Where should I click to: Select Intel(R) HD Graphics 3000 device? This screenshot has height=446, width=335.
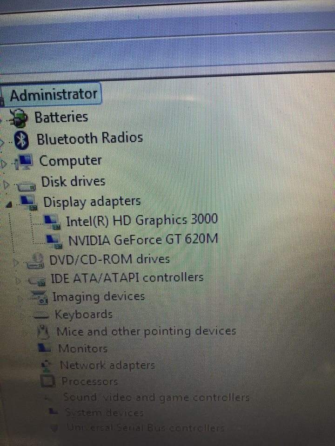[142, 220]
